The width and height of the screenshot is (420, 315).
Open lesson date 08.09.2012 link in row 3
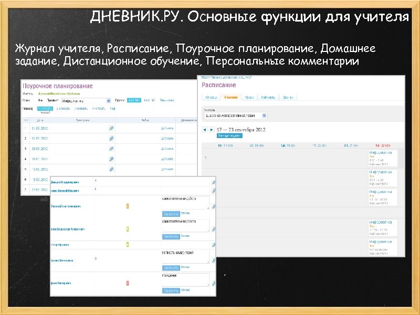click(40, 149)
